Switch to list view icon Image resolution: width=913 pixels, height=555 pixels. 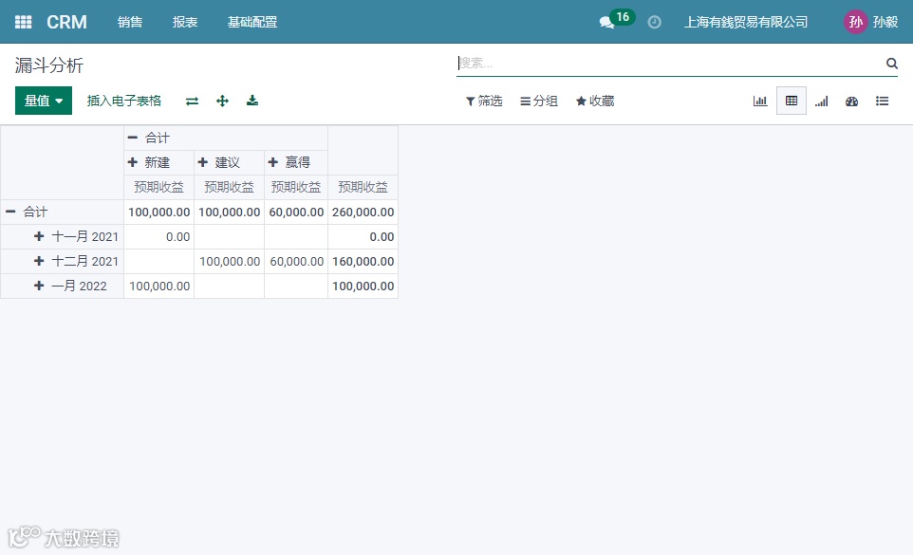click(882, 102)
